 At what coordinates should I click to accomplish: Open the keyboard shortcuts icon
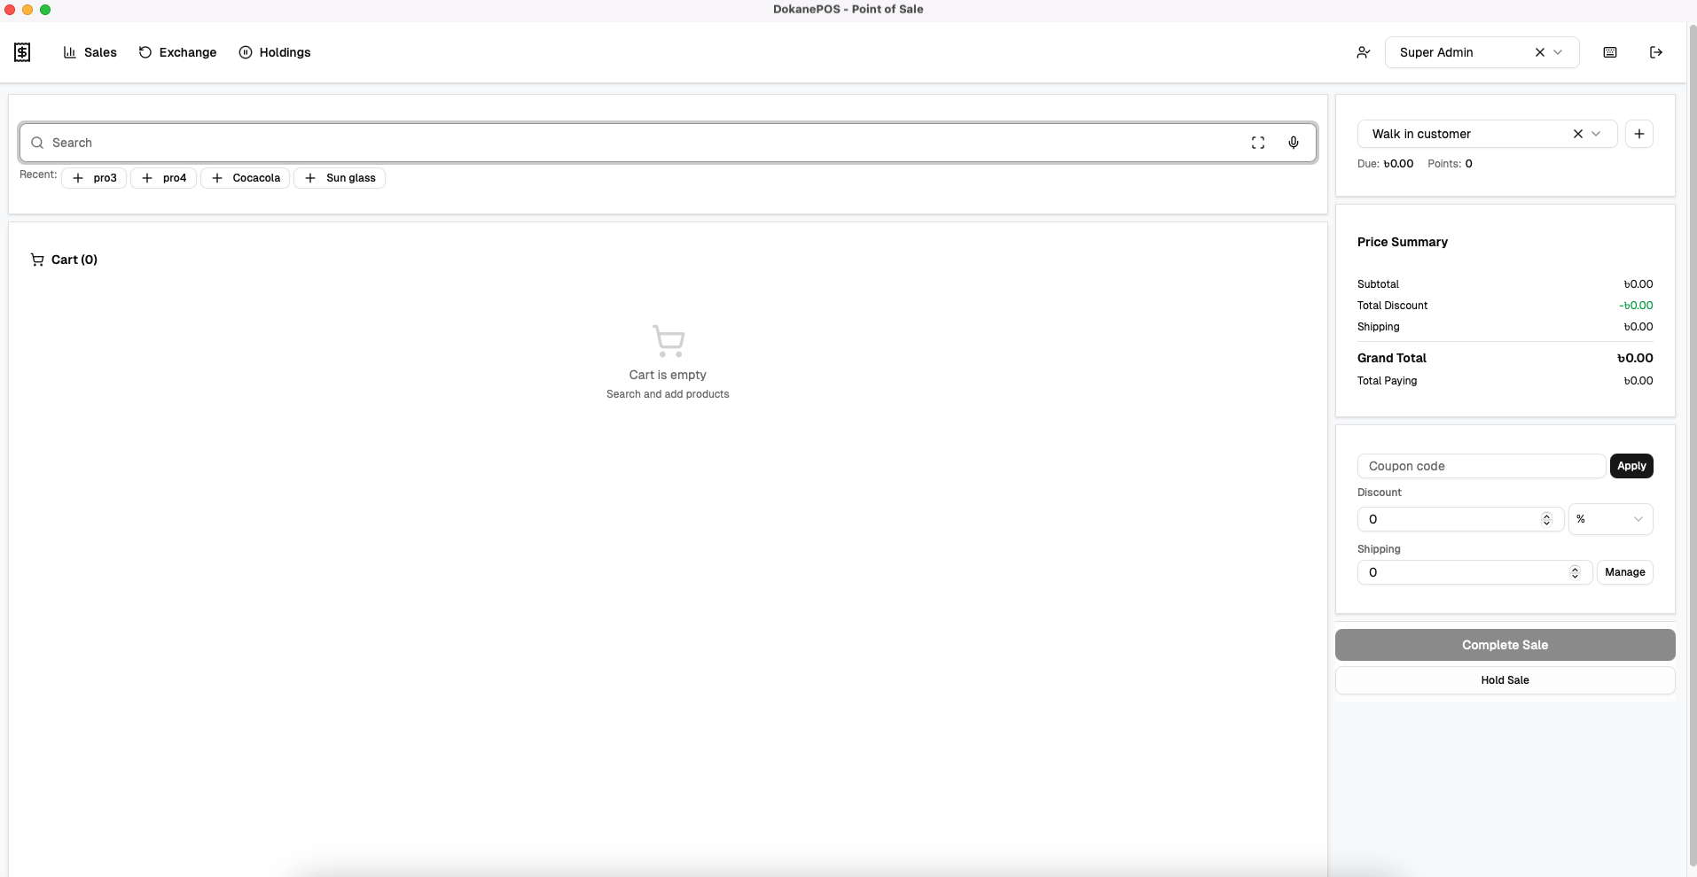click(1610, 52)
